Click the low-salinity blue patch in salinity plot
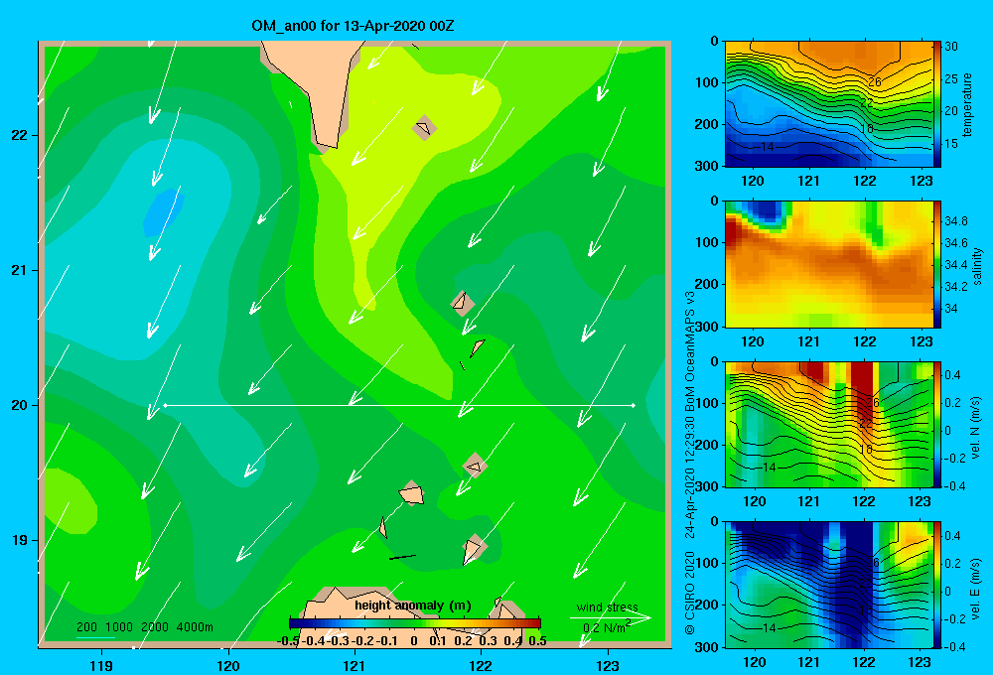 coord(768,211)
